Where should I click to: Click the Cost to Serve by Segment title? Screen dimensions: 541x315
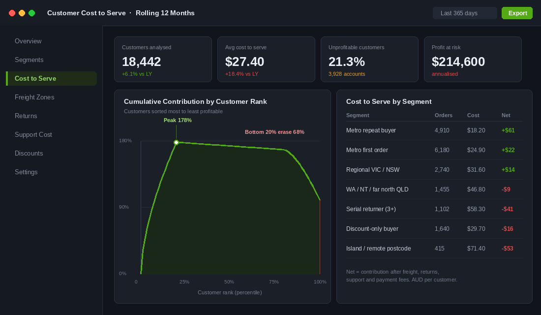389,101
